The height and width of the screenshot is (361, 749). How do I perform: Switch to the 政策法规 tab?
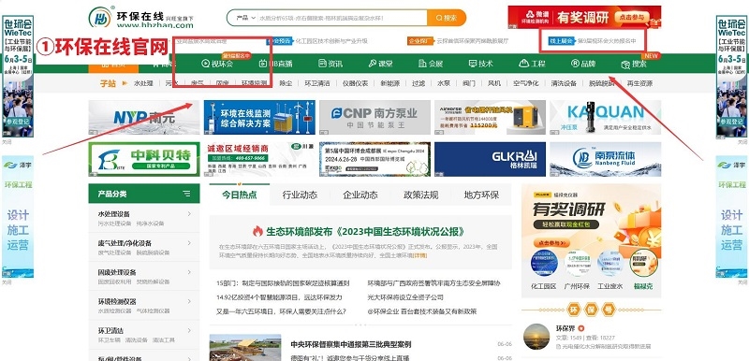click(x=420, y=195)
